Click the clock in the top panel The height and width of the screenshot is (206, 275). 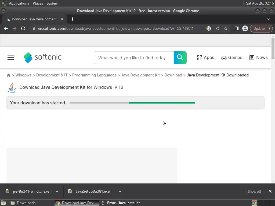click(x=260, y=3)
